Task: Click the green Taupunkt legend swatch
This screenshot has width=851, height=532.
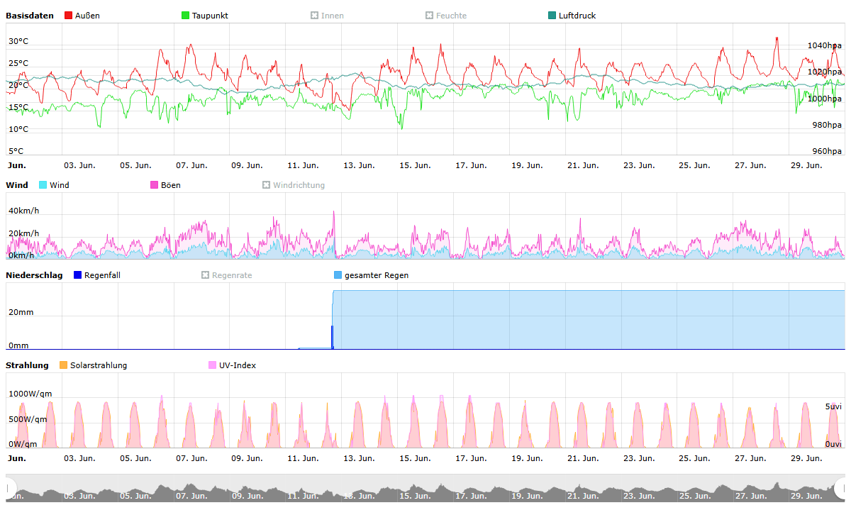Action: pos(186,16)
